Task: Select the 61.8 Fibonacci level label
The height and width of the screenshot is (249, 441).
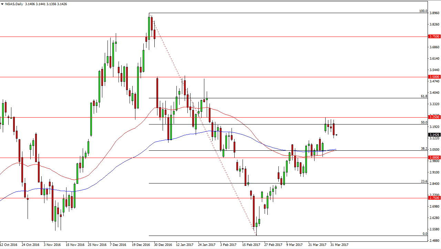Action: pos(424,96)
